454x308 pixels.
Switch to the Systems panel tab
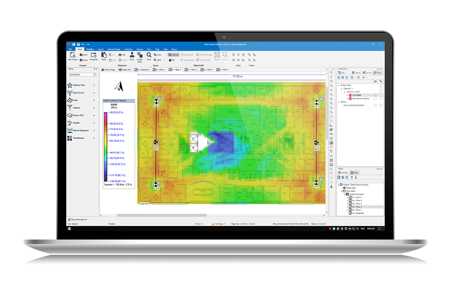(343, 172)
